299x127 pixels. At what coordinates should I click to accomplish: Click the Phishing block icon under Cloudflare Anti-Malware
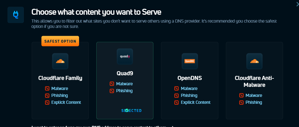(x=241, y=103)
